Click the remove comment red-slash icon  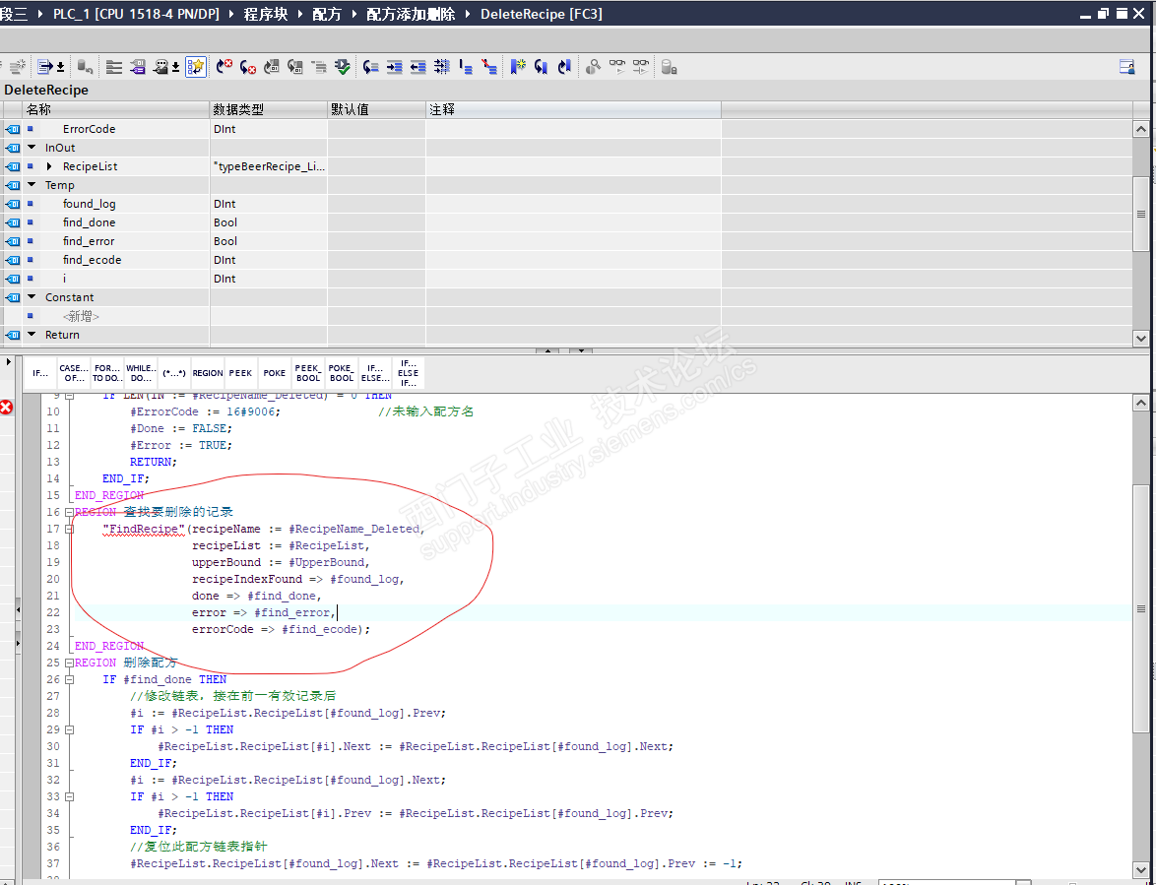488,67
